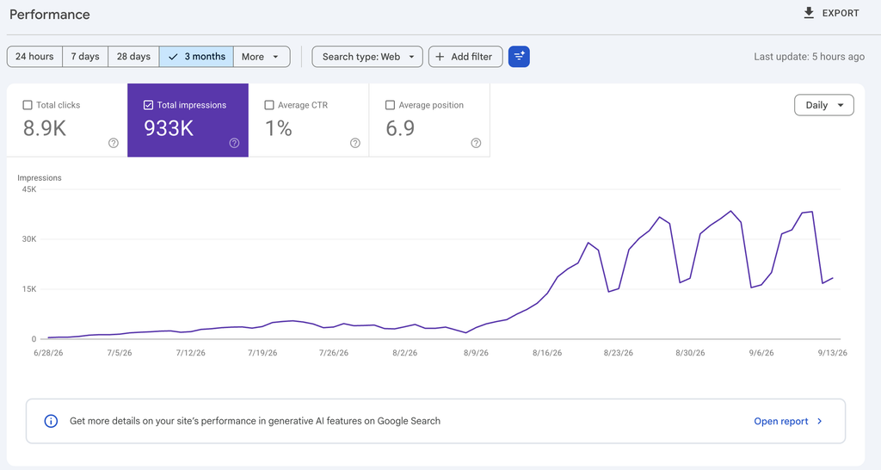Enable the Average position checkbox
Viewport: 881px width, 470px height.
tap(390, 105)
